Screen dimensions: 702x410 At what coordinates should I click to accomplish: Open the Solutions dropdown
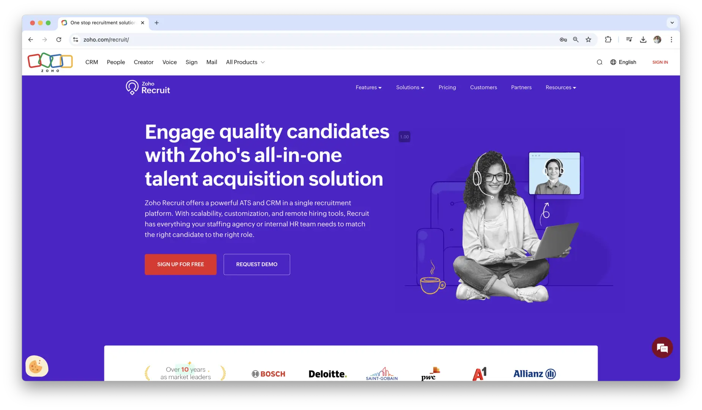tap(410, 87)
